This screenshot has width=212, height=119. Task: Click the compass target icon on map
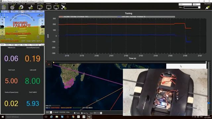pyautogui.click(x=49, y=64)
